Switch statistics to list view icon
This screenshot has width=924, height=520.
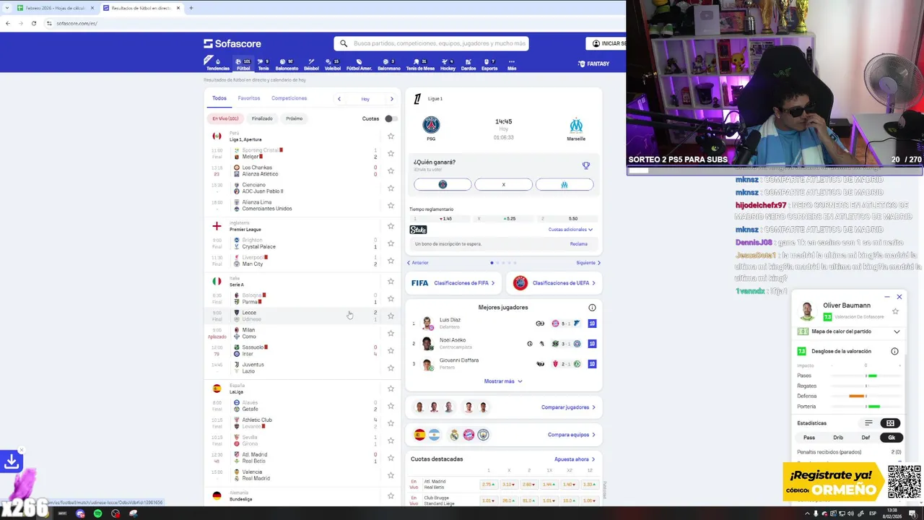[x=868, y=423]
